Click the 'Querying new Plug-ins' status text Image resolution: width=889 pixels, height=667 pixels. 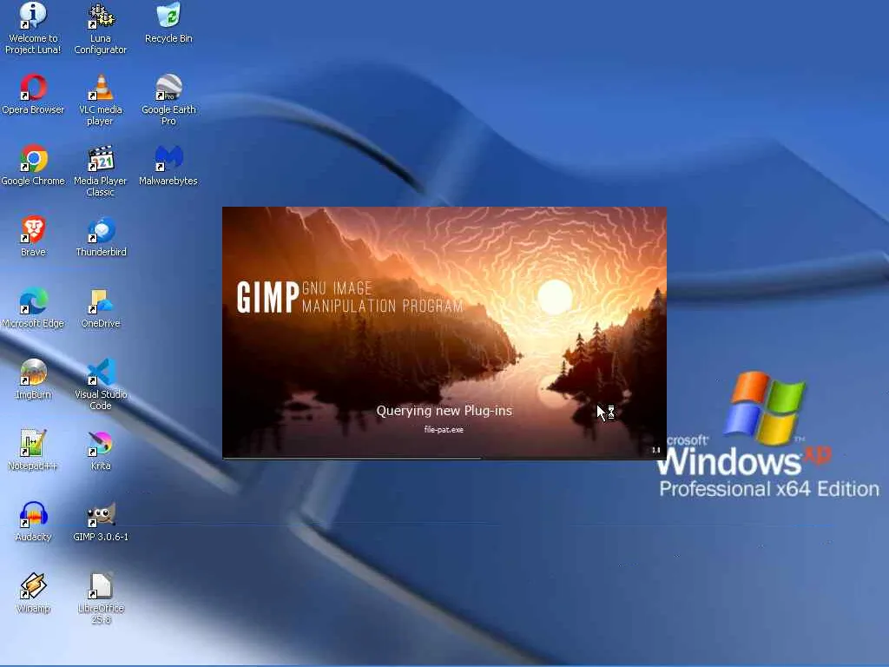click(x=444, y=411)
